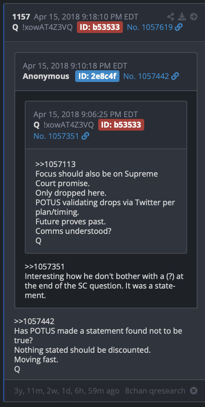Image resolution: width=205 pixels, height=407 pixels.
Task: Click the >>1057442 reply reference
Action: click(x=34, y=322)
